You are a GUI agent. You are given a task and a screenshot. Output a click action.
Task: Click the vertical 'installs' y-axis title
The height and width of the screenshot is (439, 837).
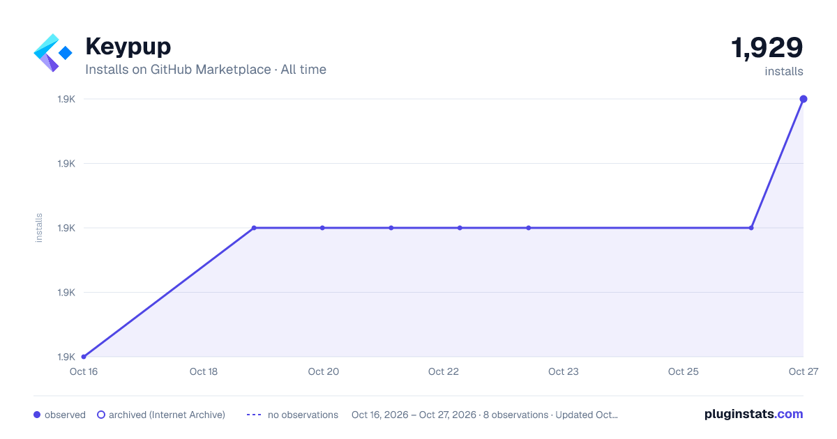[x=39, y=228]
